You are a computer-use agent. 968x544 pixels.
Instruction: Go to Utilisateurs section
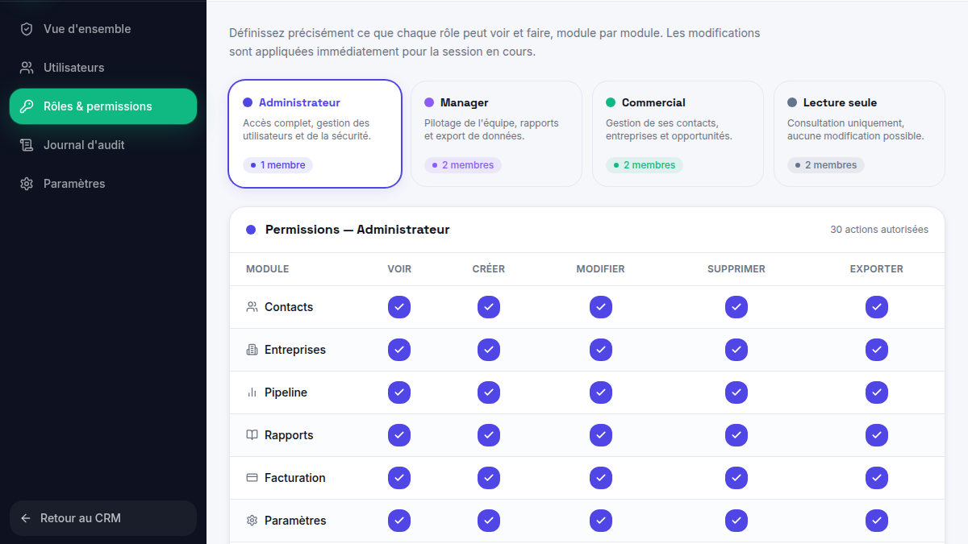pyautogui.click(x=103, y=68)
